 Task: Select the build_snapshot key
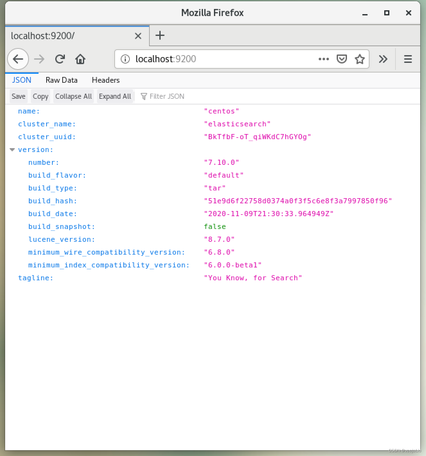pos(62,227)
